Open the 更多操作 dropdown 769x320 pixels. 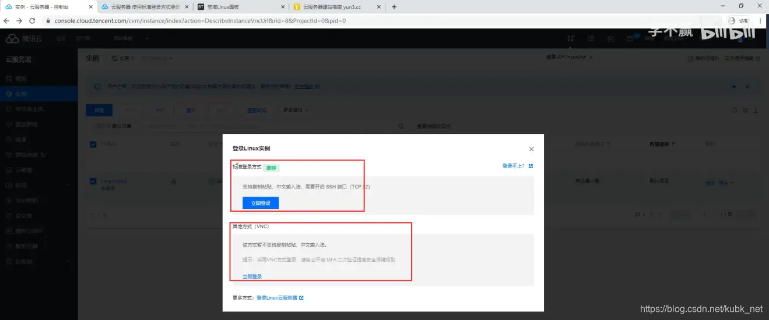point(295,110)
